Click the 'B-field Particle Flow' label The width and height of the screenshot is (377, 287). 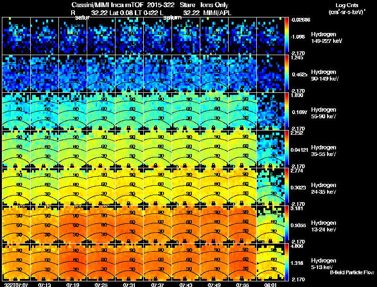tap(352, 272)
